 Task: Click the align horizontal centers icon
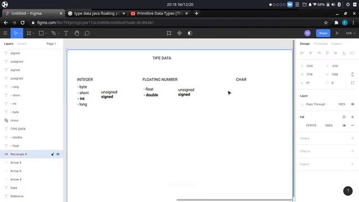click(310, 53)
